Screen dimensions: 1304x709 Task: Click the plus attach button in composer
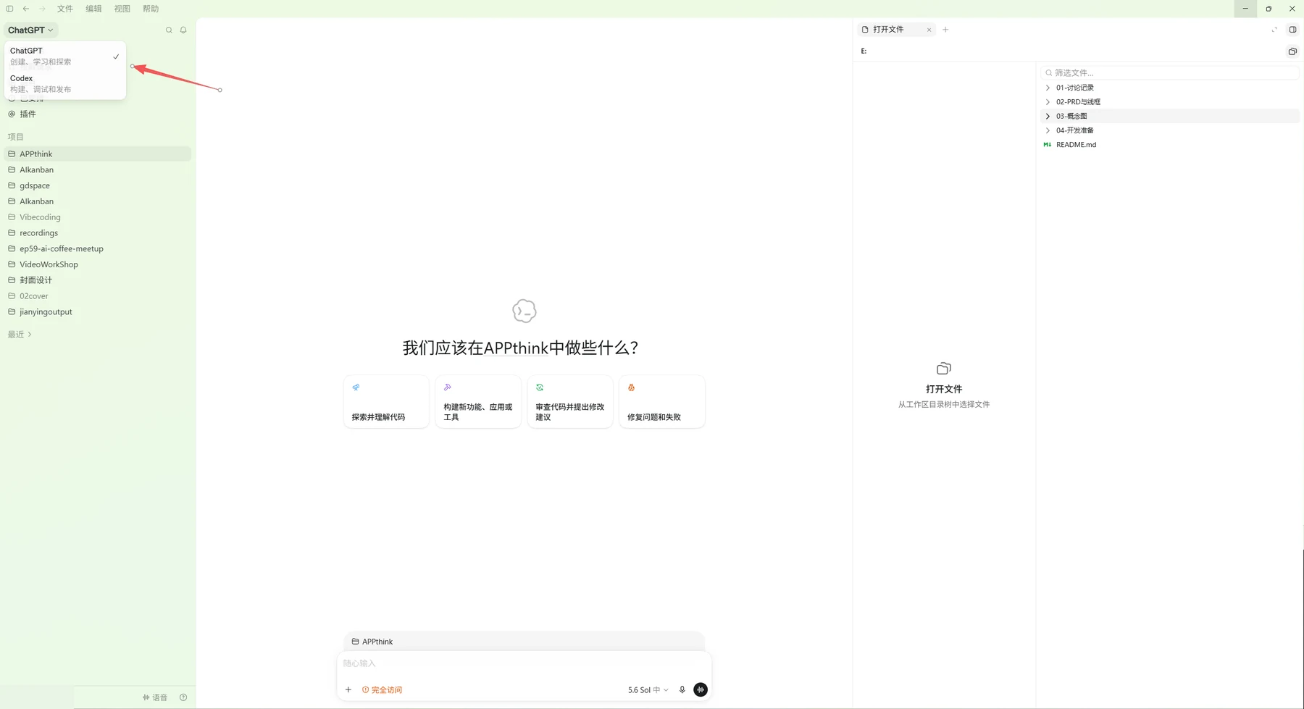click(x=348, y=689)
